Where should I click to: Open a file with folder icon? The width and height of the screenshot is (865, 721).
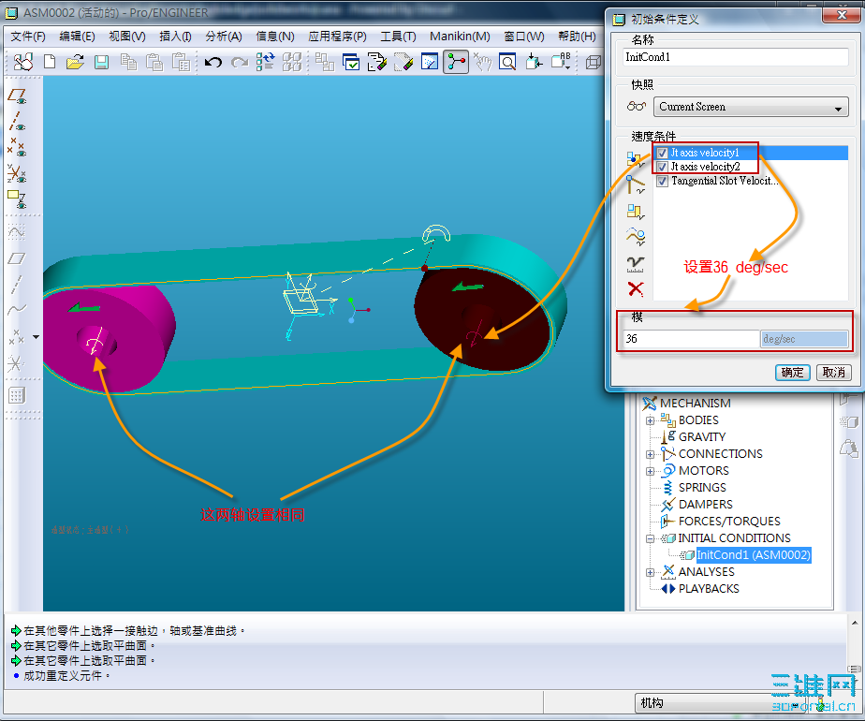75,62
